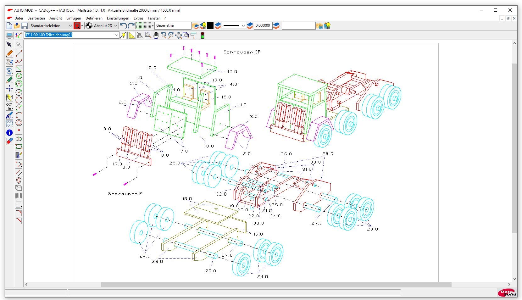The width and height of the screenshot is (522, 300).
Task: Select the rectangle with diagonal tool
Action: (19, 69)
